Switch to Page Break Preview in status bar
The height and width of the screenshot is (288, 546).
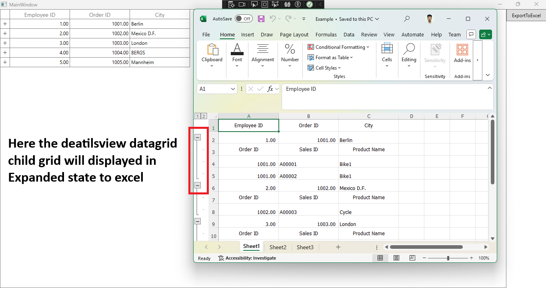point(412,258)
